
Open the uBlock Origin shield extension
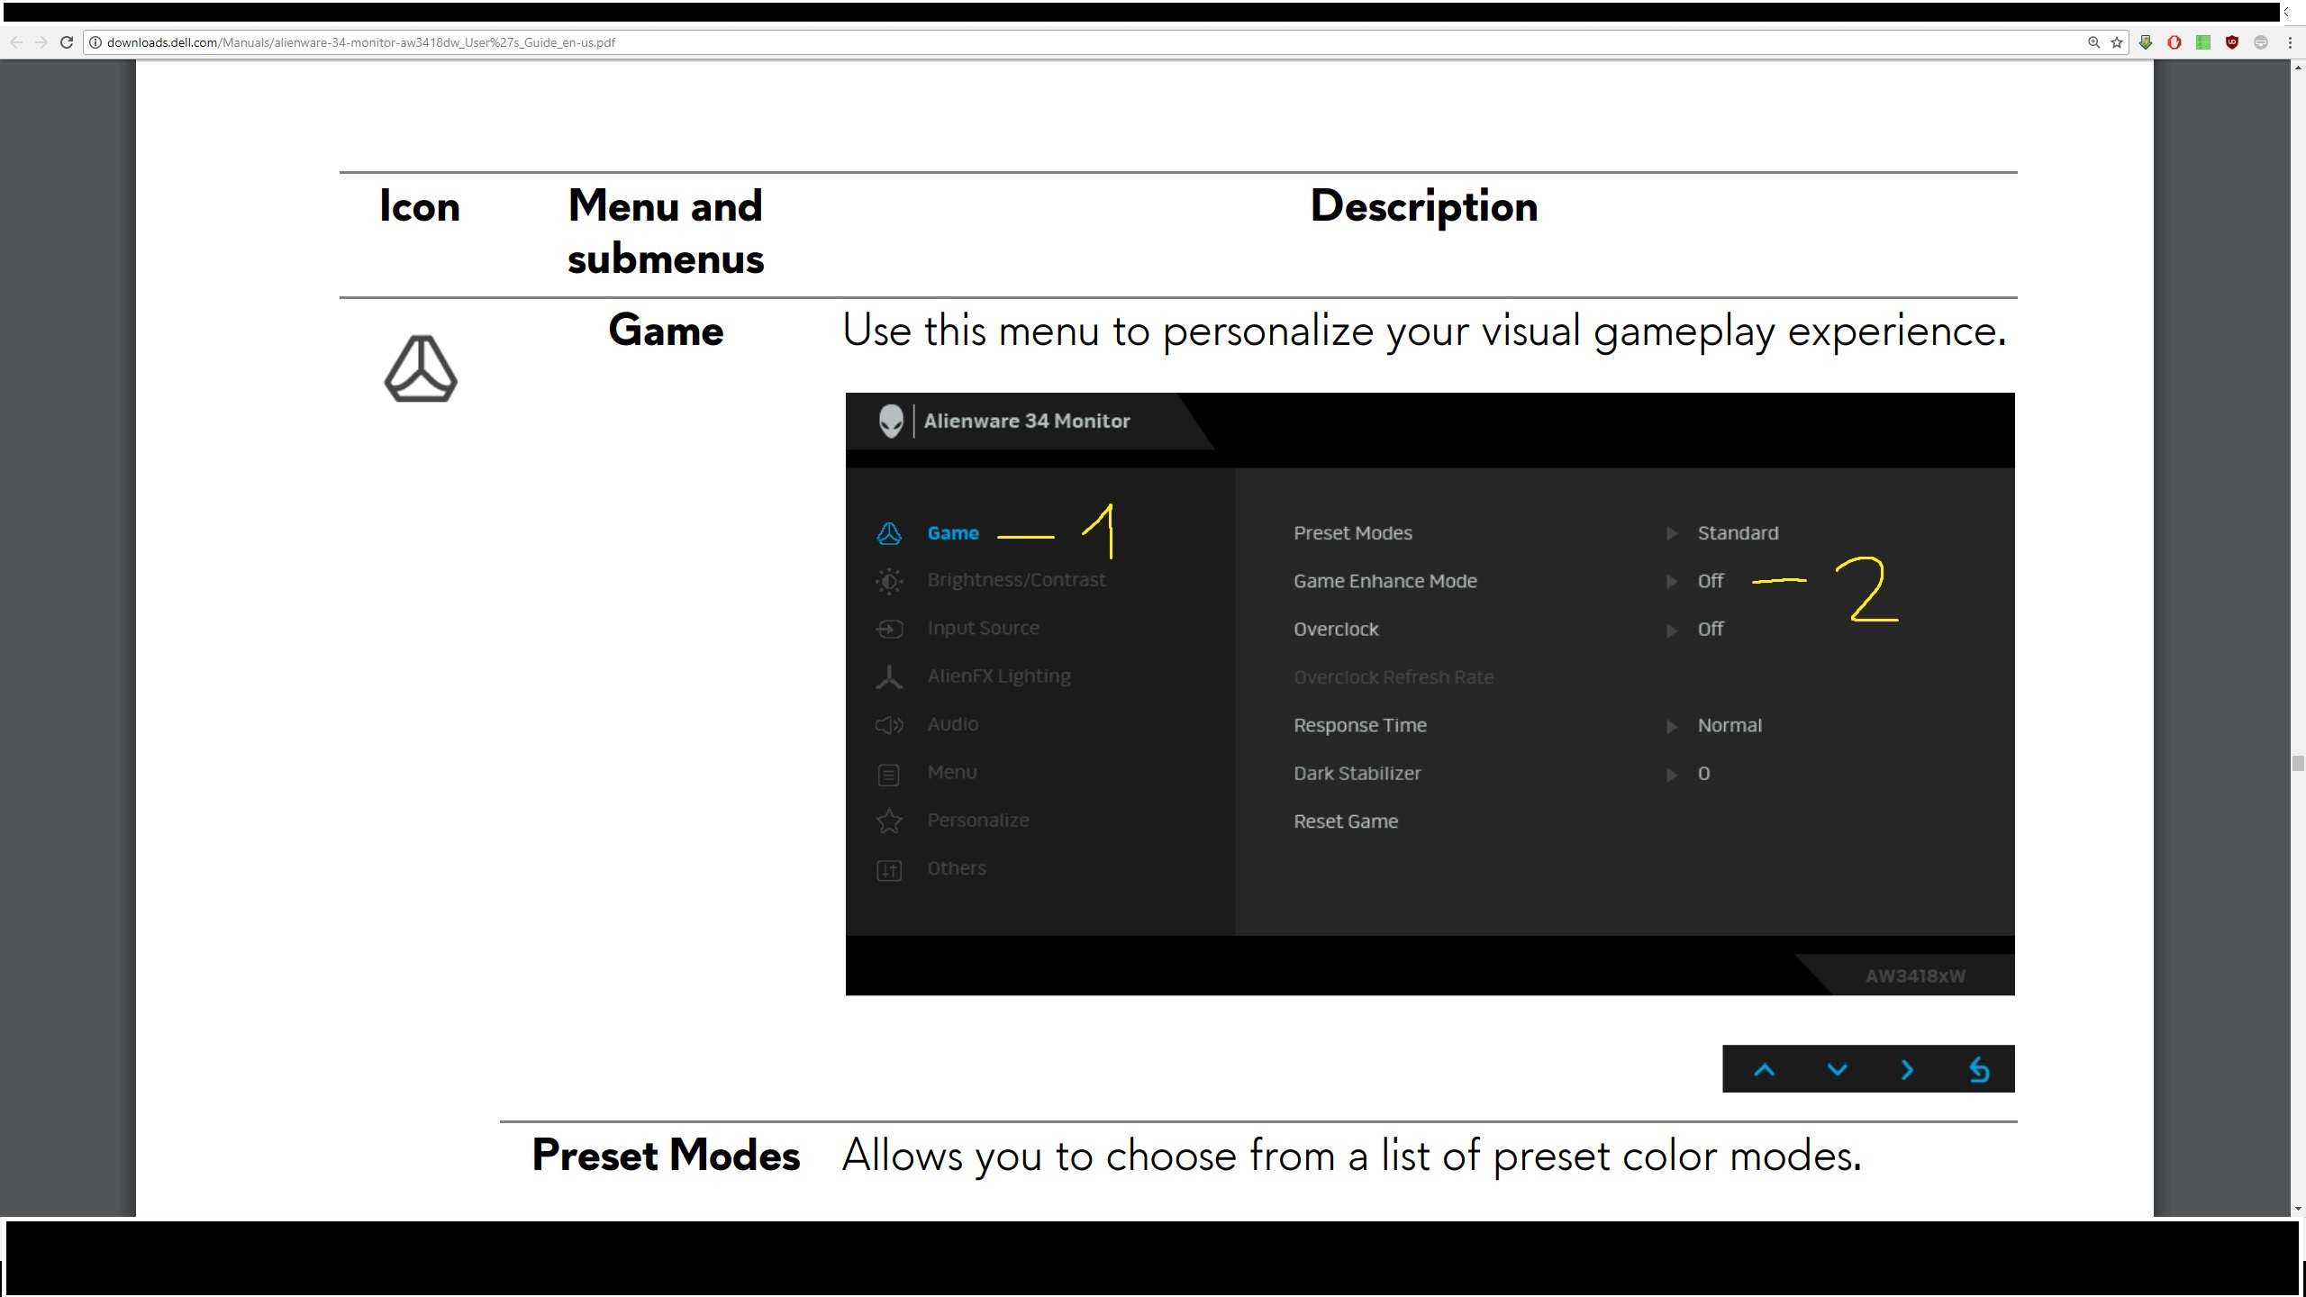pyautogui.click(x=2232, y=42)
